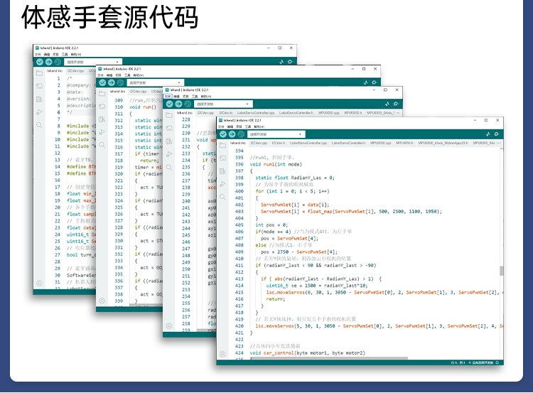Open the 文件 menu in the front window
The image size is (533, 393).
click(x=221, y=126)
